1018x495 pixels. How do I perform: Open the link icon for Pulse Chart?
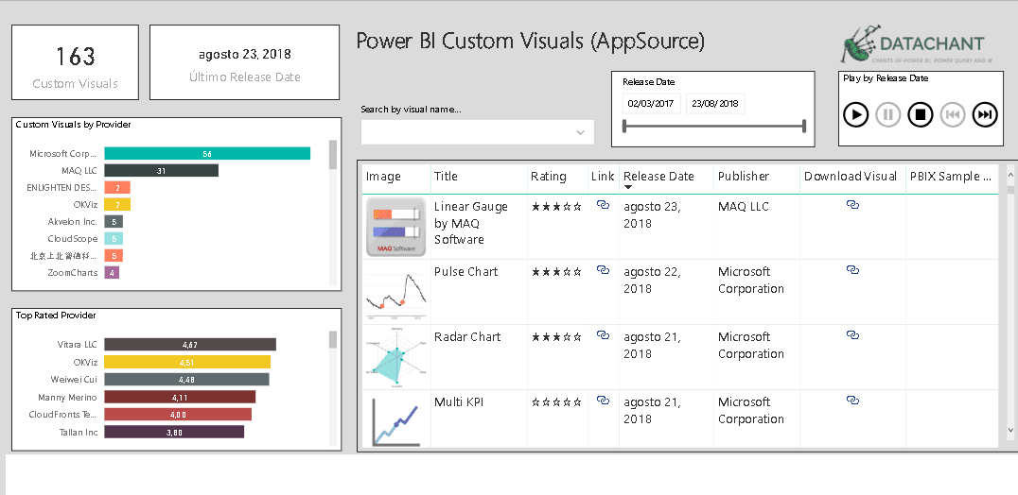(604, 270)
